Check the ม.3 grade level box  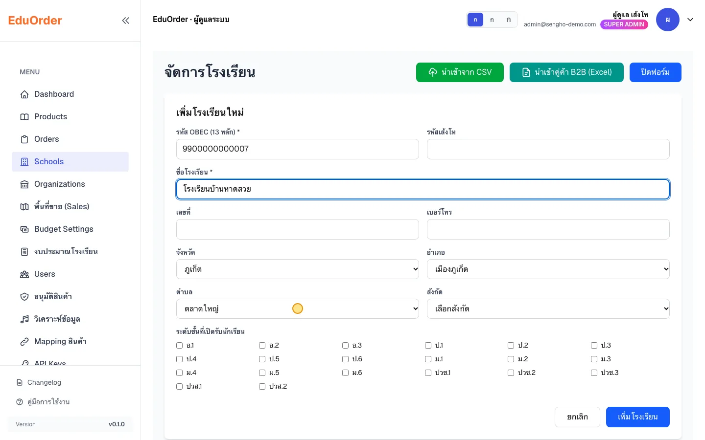(x=594, y=359)
